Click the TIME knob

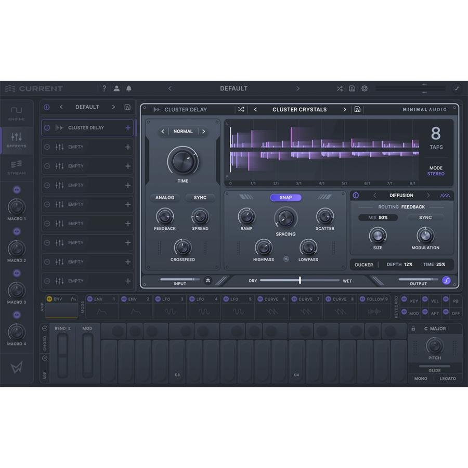pyautogui.click(x=183, y=162)
